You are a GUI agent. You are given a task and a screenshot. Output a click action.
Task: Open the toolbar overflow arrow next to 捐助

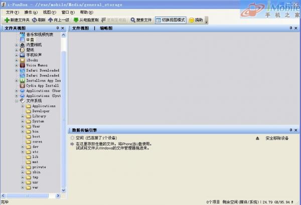(x=207, y=20)
